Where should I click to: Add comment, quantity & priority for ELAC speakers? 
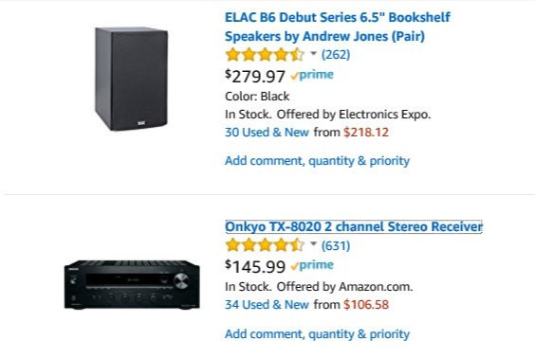pos(318,161)
